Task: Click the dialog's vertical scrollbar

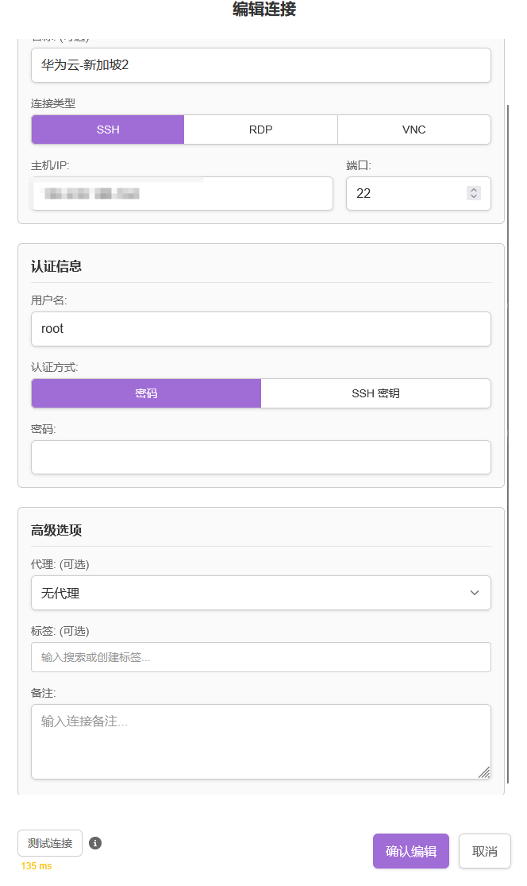Action: coord(508,443)
